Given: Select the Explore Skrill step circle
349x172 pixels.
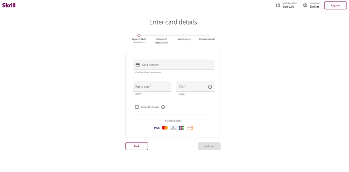Looking at the screenshot, I should (139, 35).
